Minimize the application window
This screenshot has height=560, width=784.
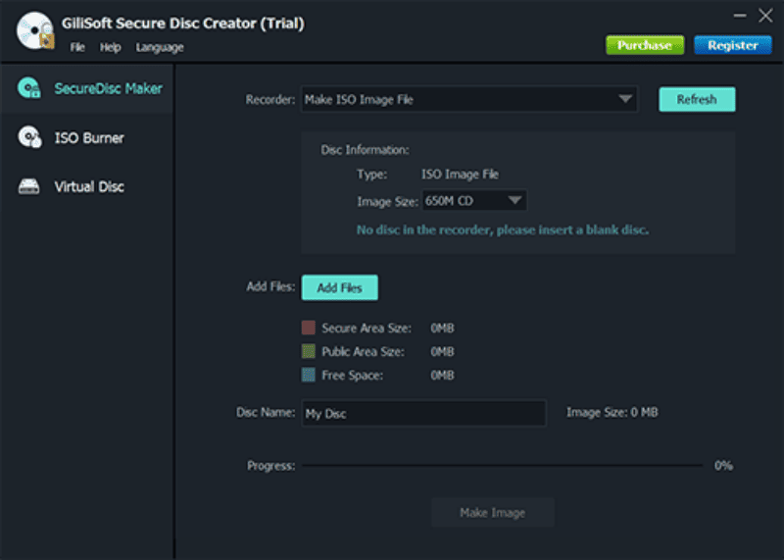[740, 16]
